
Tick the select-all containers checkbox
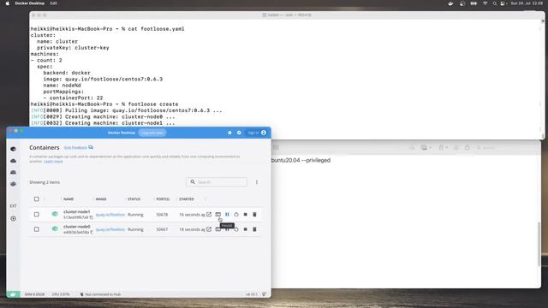pyautogui.click(x=36, y=199)
